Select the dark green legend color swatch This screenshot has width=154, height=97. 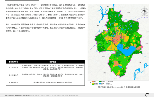(x=100, y=82)
